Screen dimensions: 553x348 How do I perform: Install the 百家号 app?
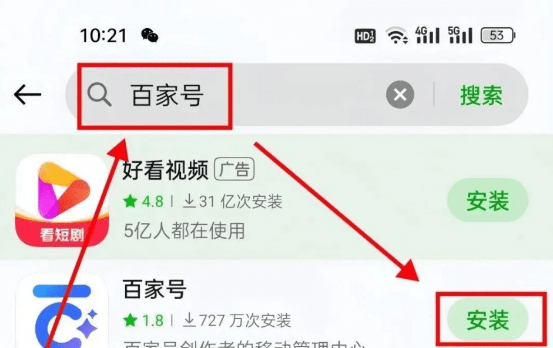pos(488,320)
